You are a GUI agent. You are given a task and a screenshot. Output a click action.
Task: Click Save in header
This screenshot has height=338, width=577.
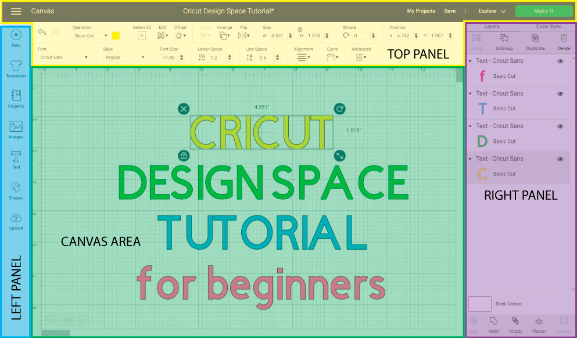coord(450,11)
